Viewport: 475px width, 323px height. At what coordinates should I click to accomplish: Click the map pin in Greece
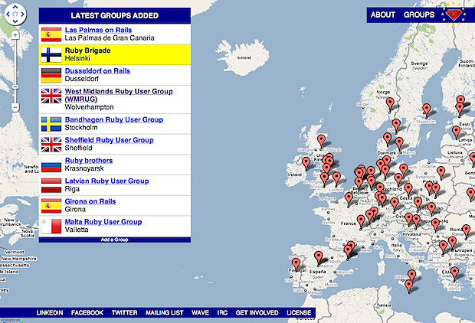tap(454, 272)
